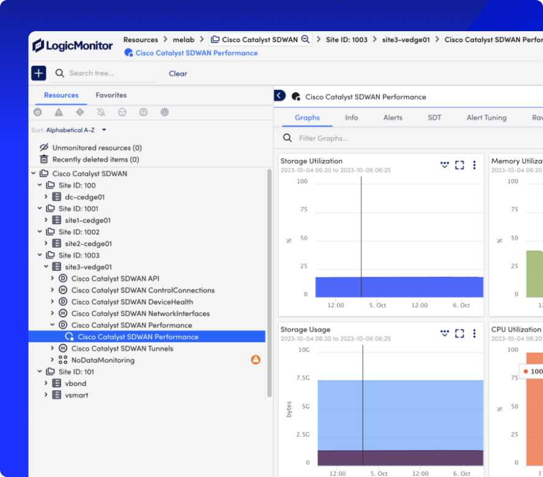
Task: Click the orange warning badge on NoDataMonitoring
Action: (x=256, y=360)
